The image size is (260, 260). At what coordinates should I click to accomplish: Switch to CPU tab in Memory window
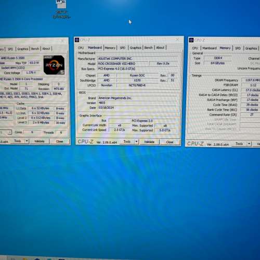click(195, 48)
